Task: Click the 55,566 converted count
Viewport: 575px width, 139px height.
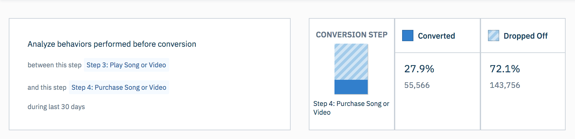Action: point(417,85)
